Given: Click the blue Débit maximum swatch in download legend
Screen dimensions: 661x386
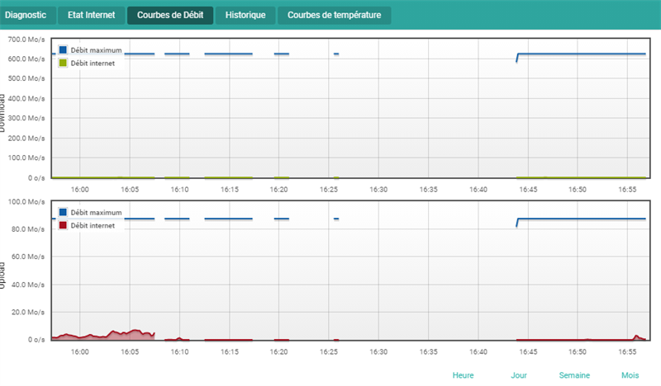Looking at the screenshot, I should click(x=63, y=50).
